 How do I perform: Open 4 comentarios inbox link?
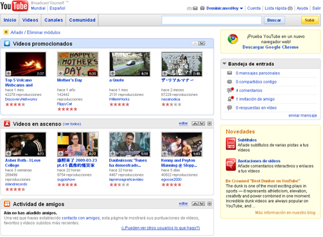tap(249, 90)
